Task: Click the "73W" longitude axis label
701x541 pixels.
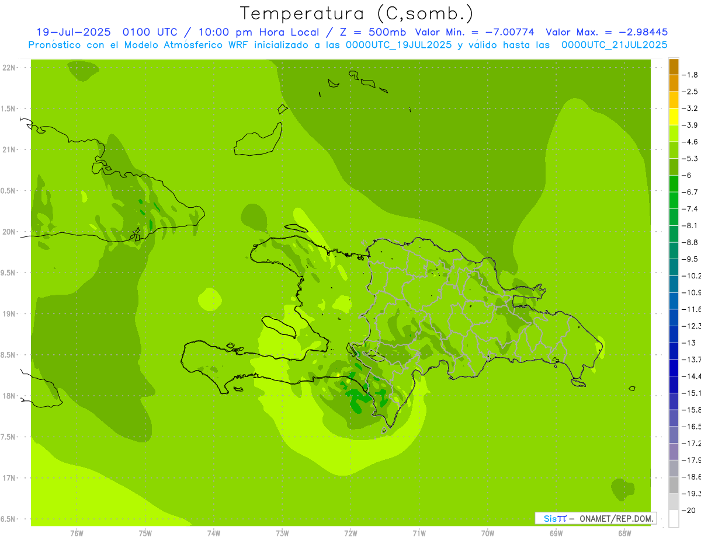Action: (x=282, y=533)
